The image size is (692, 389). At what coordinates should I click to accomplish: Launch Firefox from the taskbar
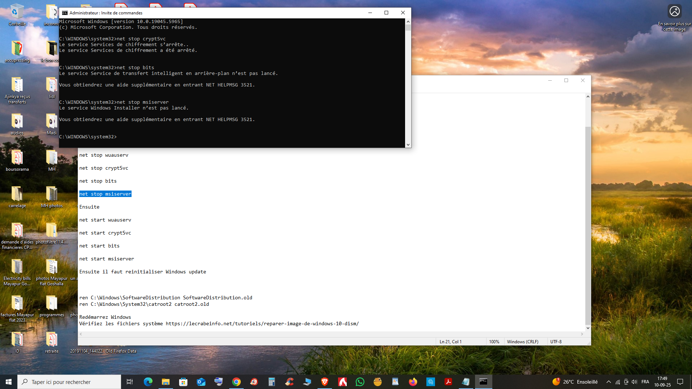click(x=413, y=382)
